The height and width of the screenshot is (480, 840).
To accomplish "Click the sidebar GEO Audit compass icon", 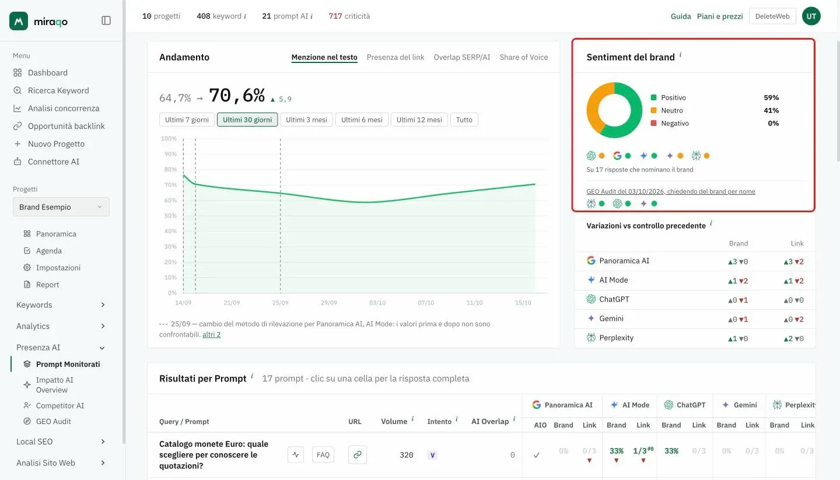I will click(27, 421).
